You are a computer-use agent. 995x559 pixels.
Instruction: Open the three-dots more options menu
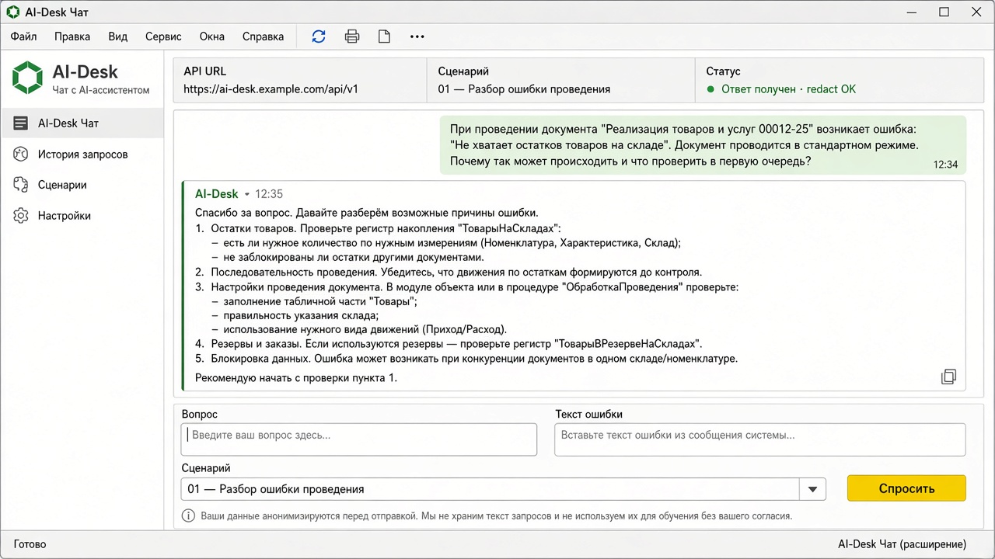[x=417, y=36]
